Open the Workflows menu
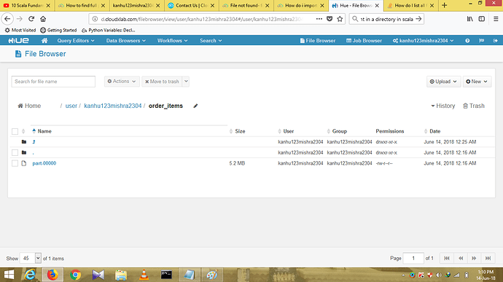This screenshot has height=282, width=503. (x=172, y=41)
